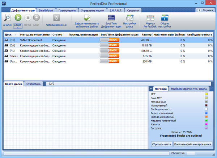The image size is (217, 158).
Task: Open Настройки диска from the toolbar
Action: pyautogui.click(x=129, y=18)
